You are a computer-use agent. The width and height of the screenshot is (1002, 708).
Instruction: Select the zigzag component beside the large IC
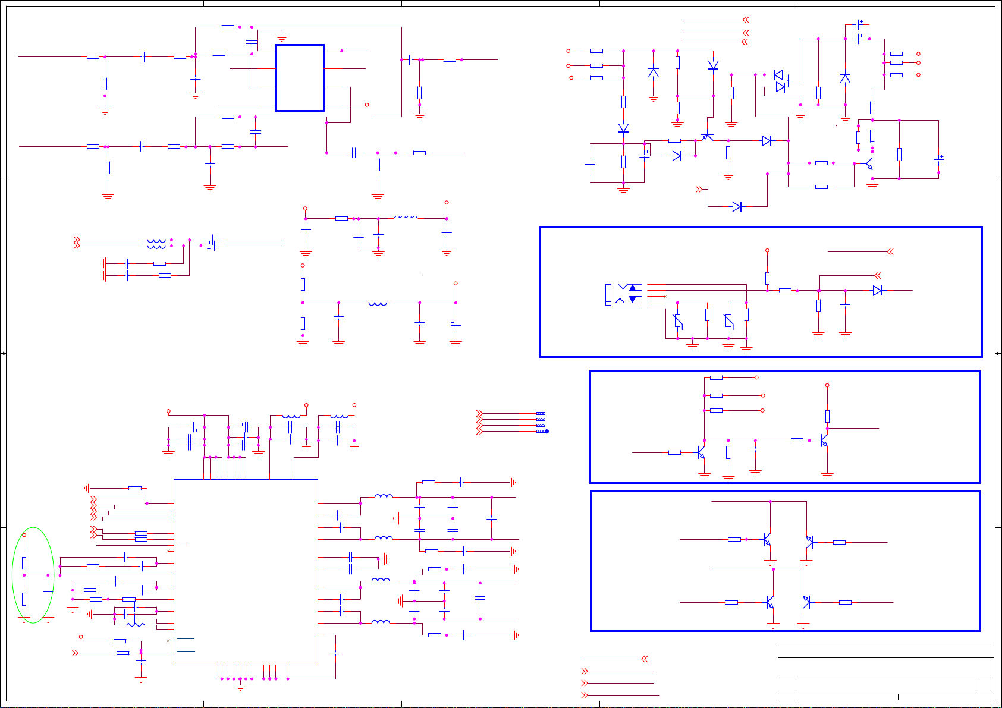pos(136,624)
